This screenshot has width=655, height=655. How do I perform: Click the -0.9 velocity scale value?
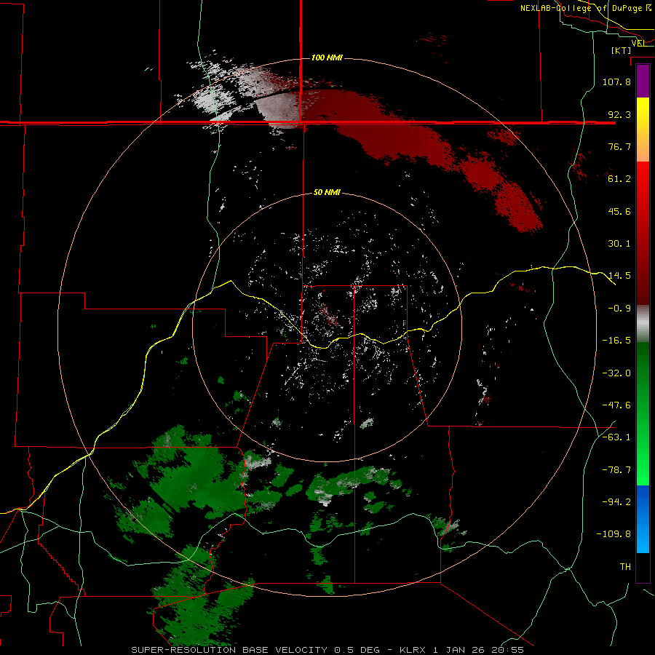619,309
